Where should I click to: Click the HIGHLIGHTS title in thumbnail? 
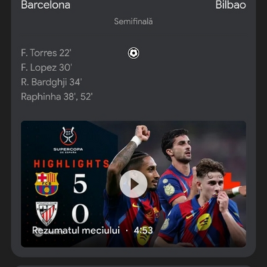tap(71, 164)
